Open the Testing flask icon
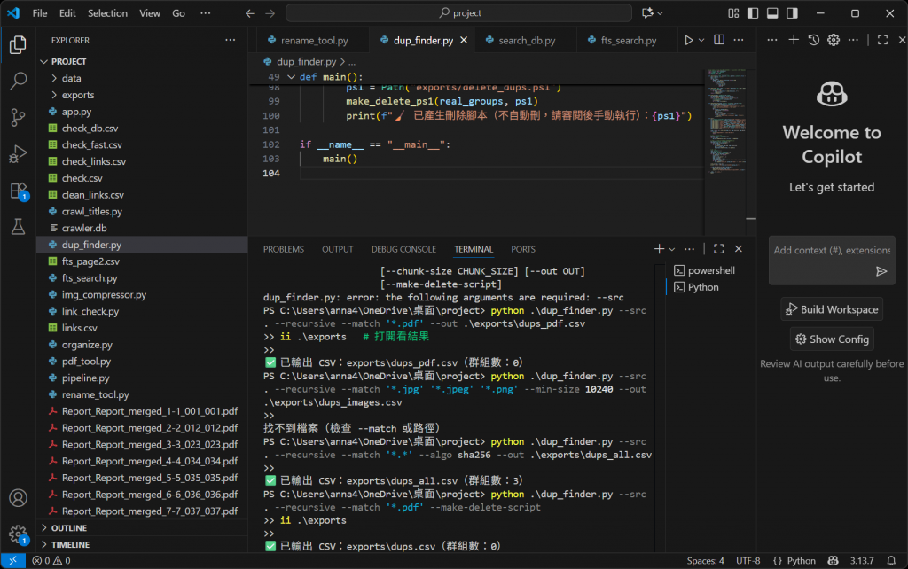Image resolution: width=908 pixels, height=569 pixels. pyautogui.click(x=18, y=227)
